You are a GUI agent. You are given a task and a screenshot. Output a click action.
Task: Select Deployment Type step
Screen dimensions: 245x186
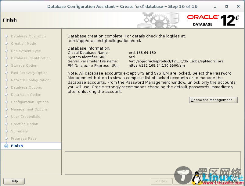pos(26,51)
